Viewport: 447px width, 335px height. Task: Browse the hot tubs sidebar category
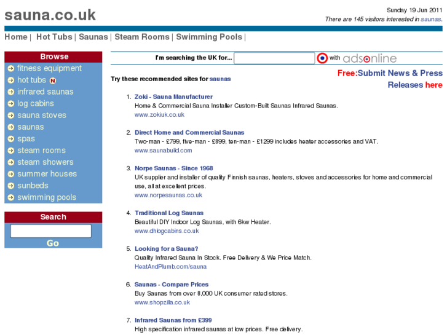tap(31, 80)
